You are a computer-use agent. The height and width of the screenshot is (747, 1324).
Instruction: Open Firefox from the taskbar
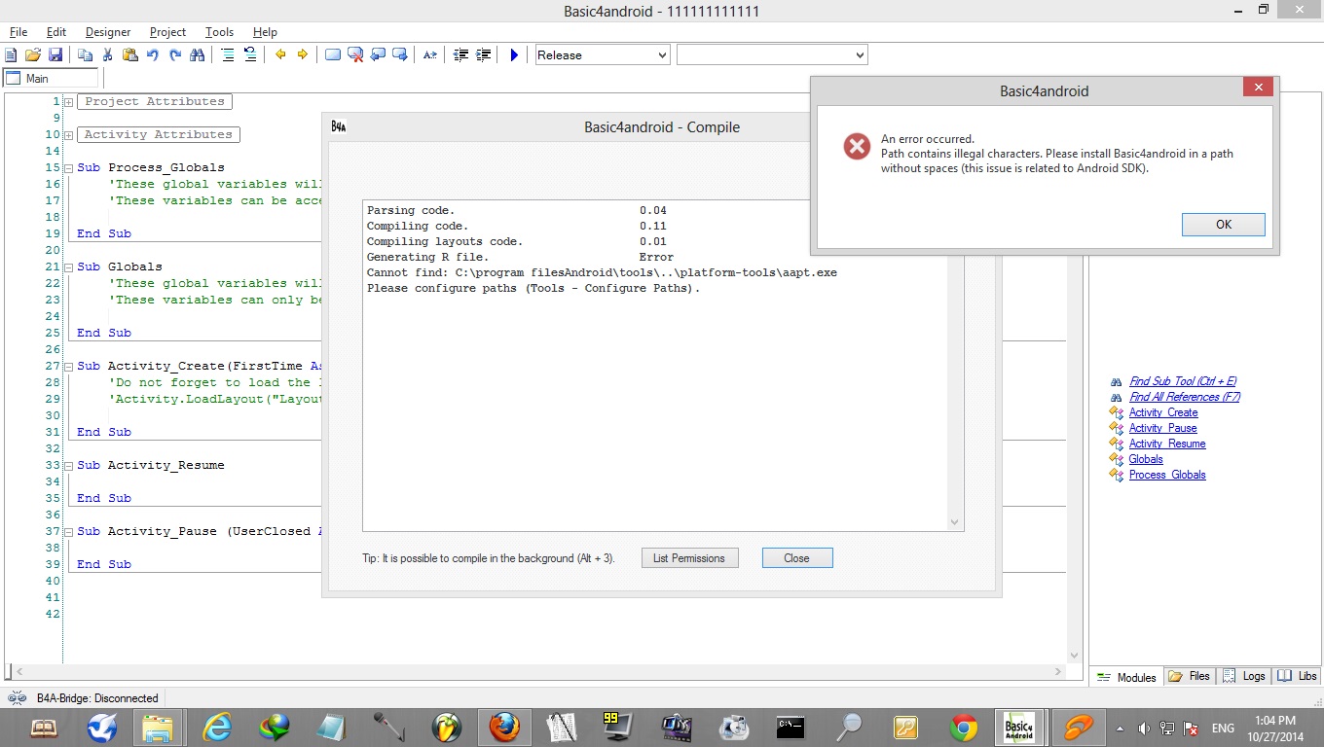[x=503, y=728]
